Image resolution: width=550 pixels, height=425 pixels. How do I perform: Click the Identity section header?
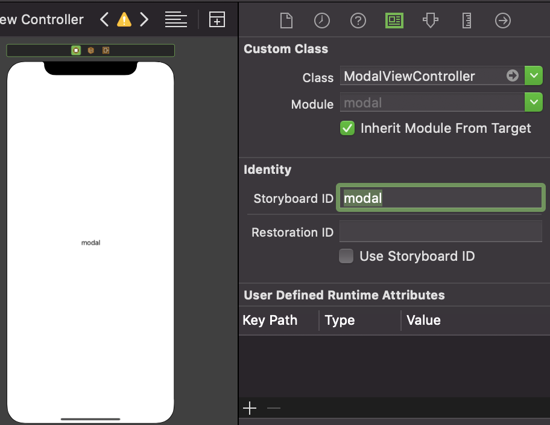(267, 170)
